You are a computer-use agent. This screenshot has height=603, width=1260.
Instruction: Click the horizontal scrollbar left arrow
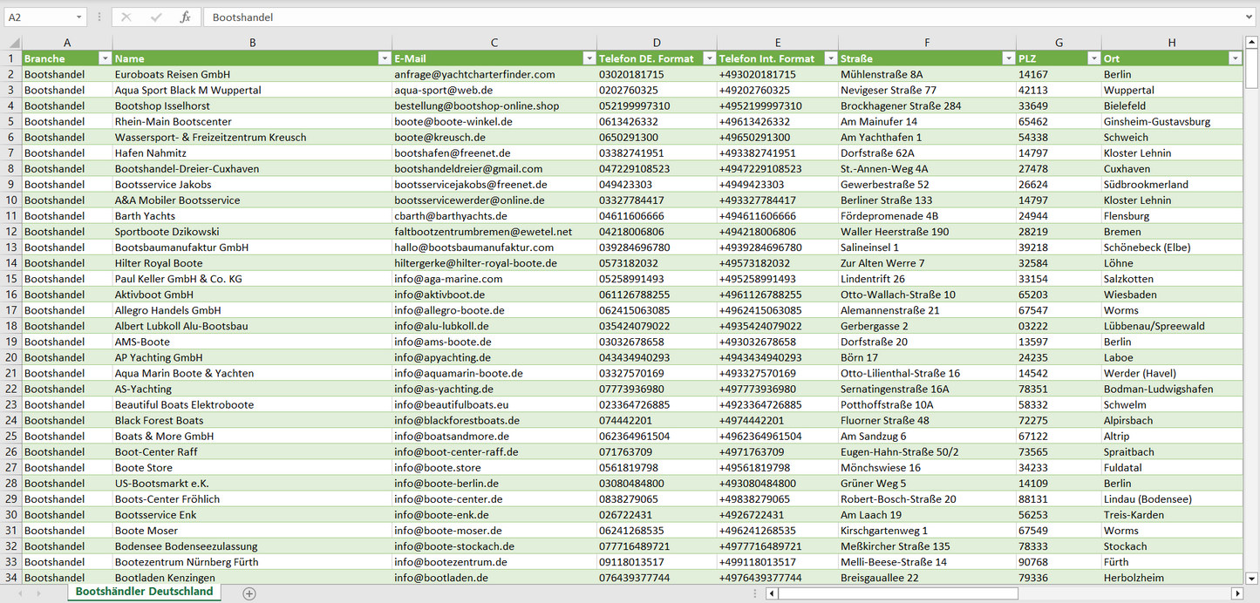[x=772, y=593]
